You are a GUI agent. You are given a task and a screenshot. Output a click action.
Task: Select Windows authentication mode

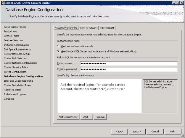pos(58,46)
